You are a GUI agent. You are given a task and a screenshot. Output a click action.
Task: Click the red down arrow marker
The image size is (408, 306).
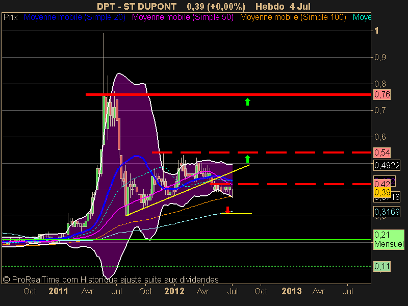pos(227,210)
